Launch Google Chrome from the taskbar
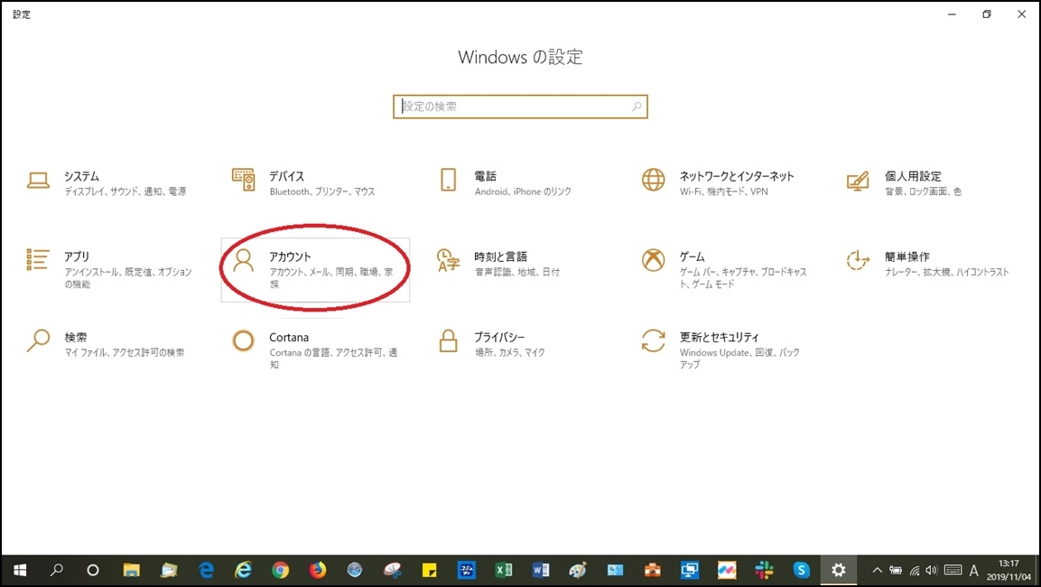This screenshot has width=1041, height=587. coord(280,570)
